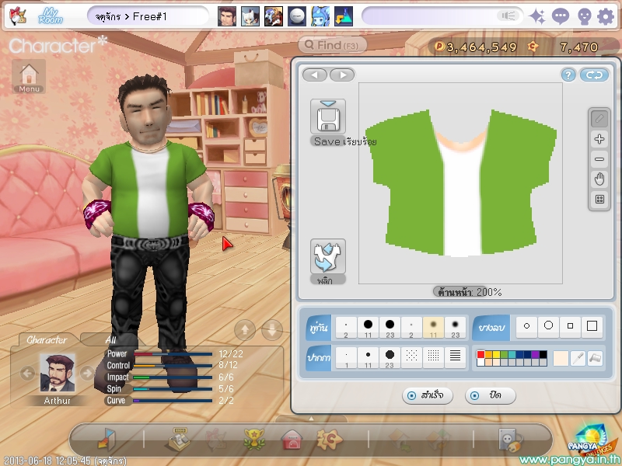
Task: Open the settings gear icon
Action: pyautogui.click(x=606, y=16)
